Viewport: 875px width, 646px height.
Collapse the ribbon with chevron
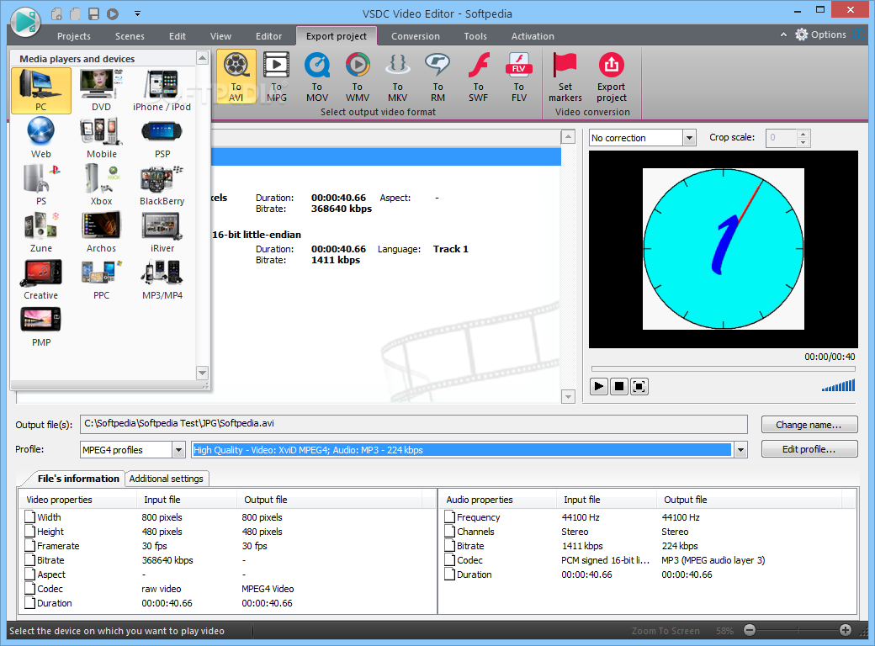point(783,34)
